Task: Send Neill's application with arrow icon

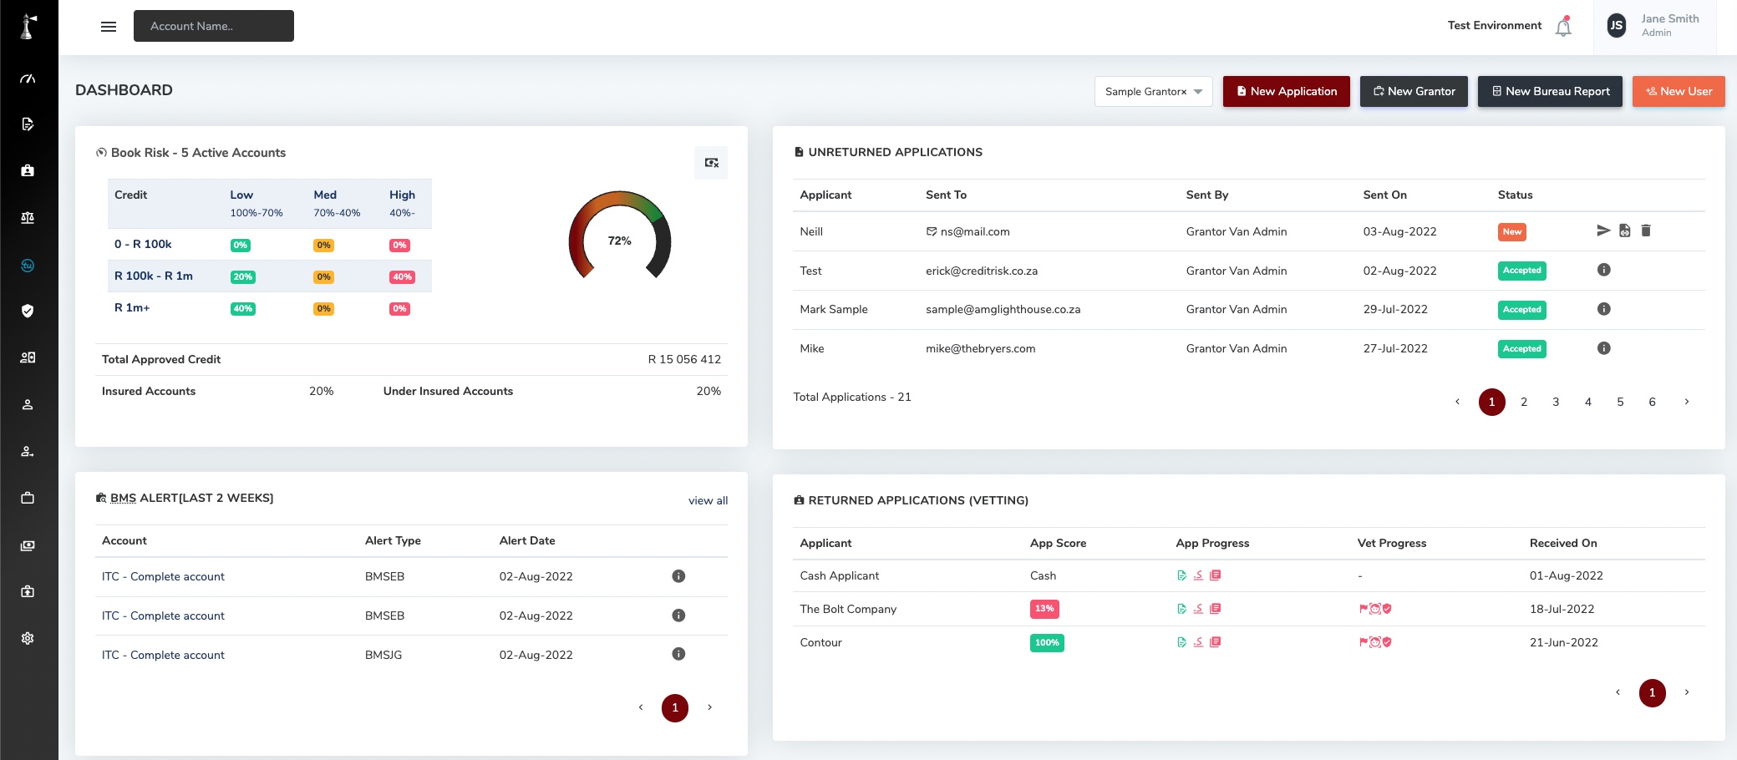Action: [x=1603, y=231]
